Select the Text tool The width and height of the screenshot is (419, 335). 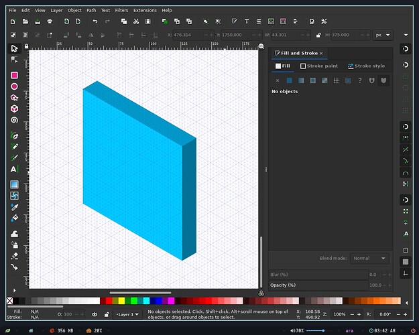click(15, 169)
